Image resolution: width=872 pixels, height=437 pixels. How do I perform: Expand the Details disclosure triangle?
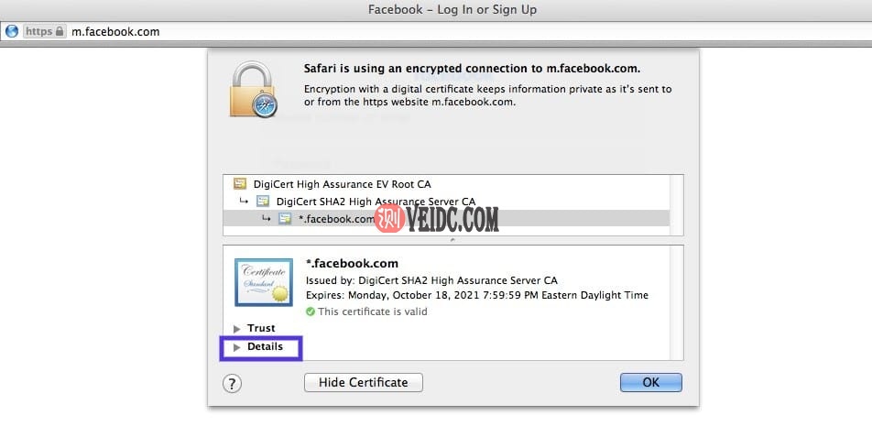(x=237, y=347)
